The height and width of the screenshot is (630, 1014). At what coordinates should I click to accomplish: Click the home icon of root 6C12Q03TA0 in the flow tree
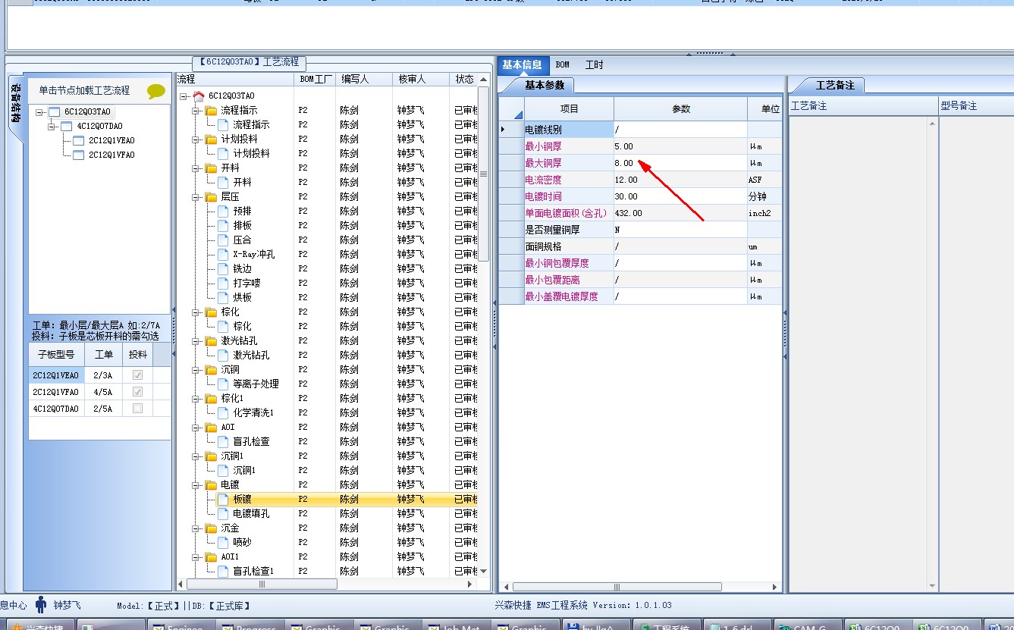click(x=199, y=96)
